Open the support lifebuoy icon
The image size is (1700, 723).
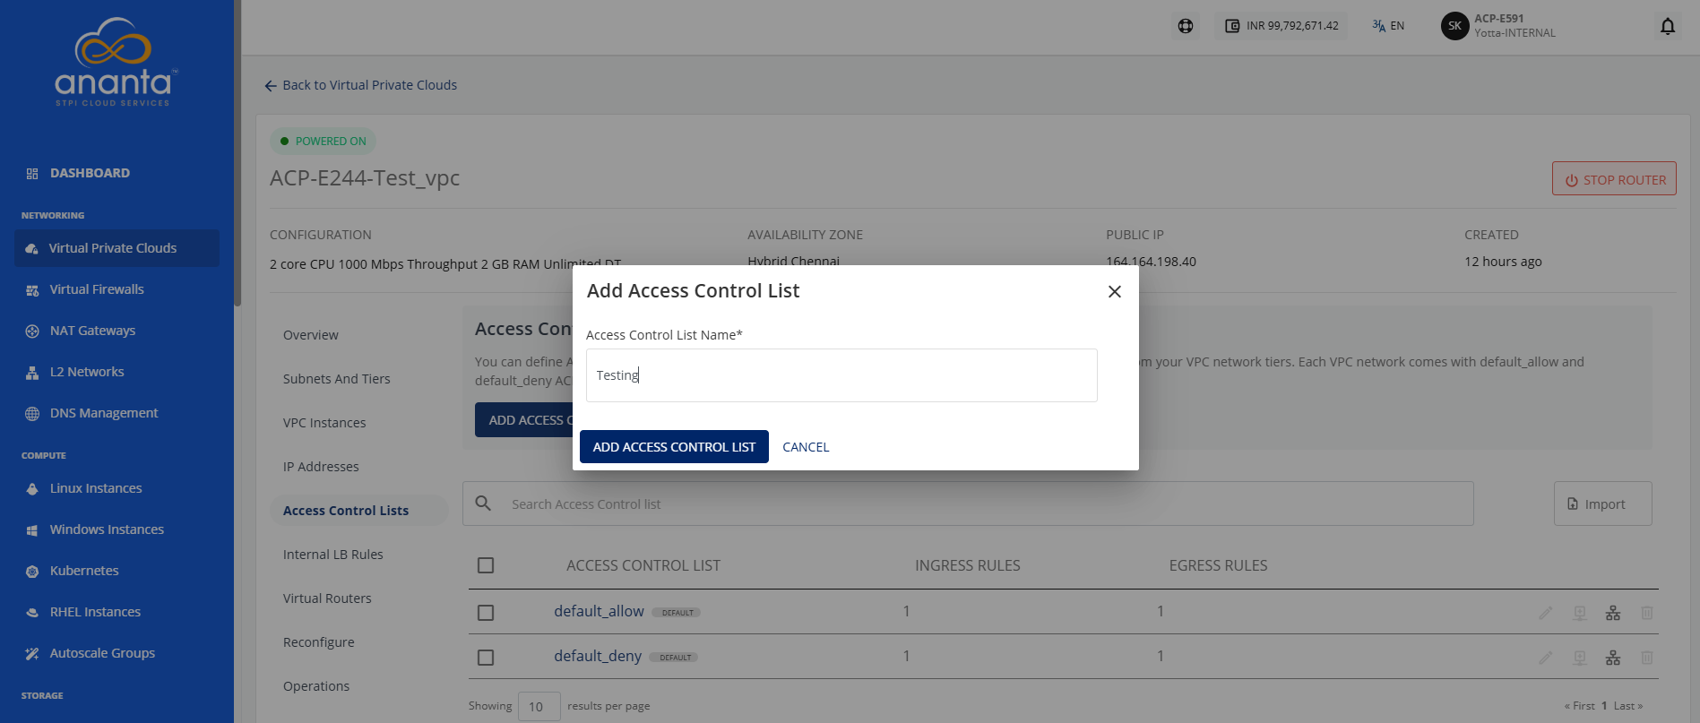[x=1185, y=26]
